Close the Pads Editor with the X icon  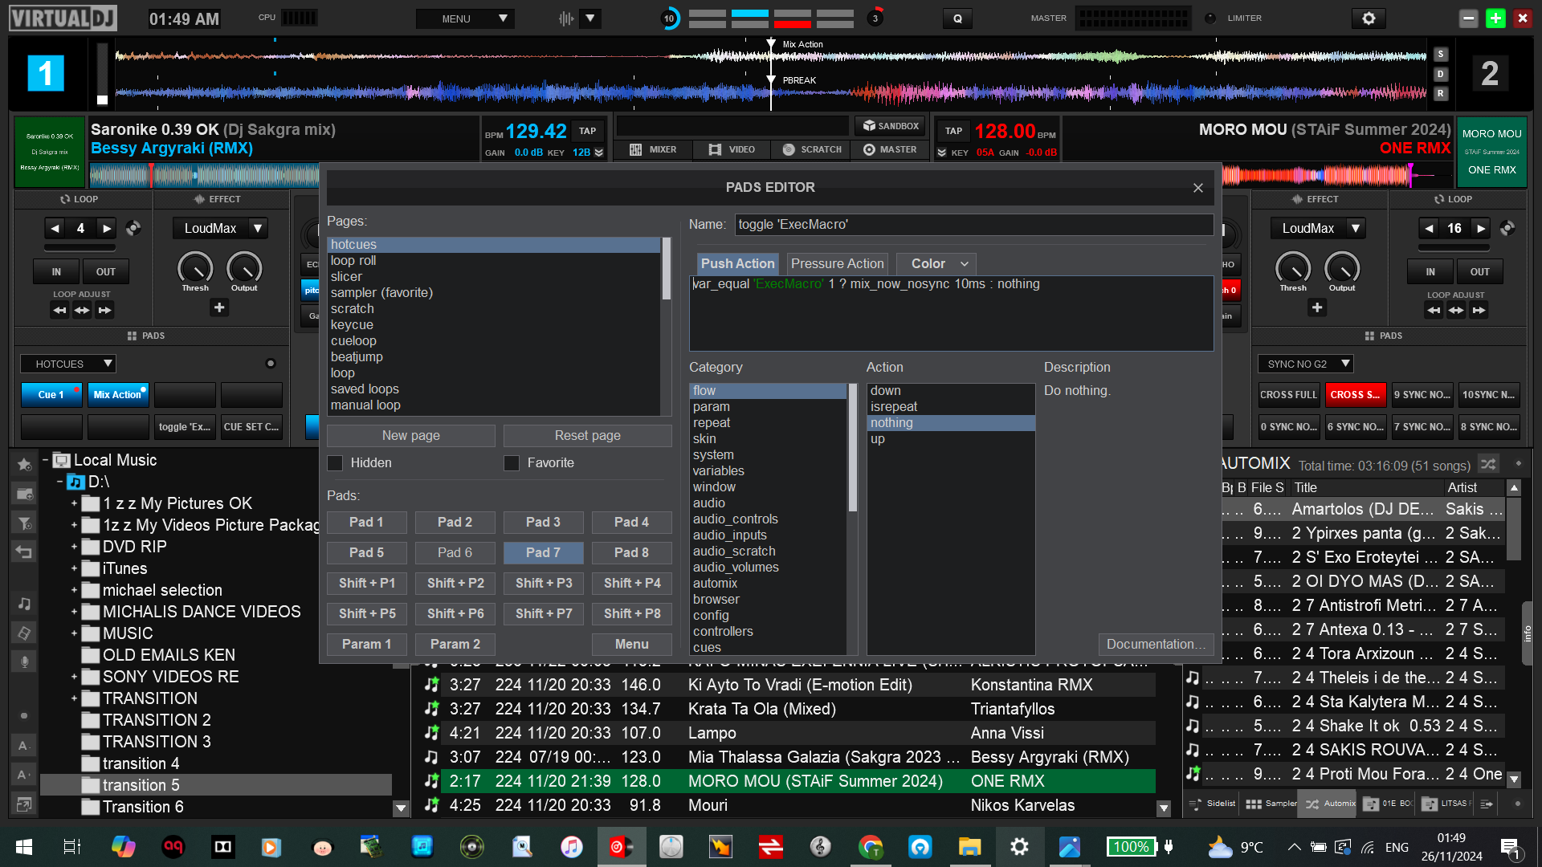pyautogui.click(x=1197, y=187)
